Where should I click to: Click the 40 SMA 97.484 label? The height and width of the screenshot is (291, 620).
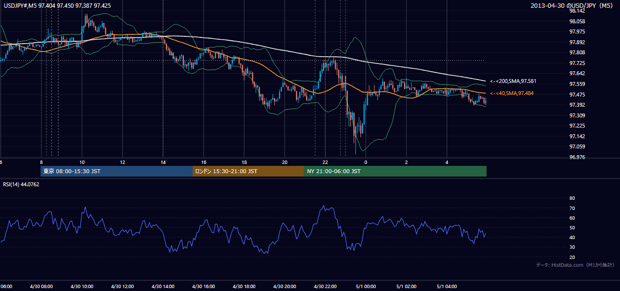511,93
